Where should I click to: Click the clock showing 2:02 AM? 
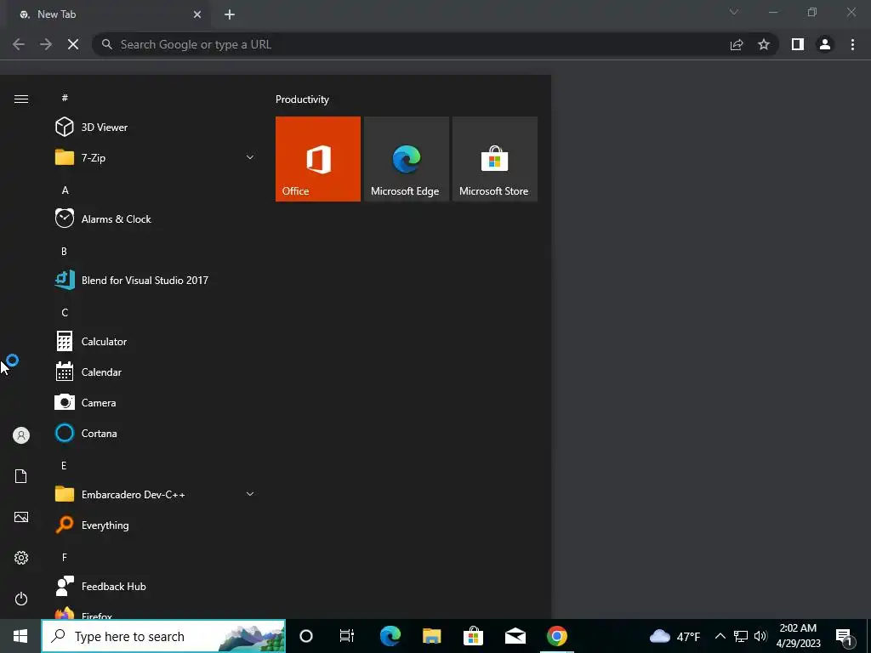pos(798,636)
